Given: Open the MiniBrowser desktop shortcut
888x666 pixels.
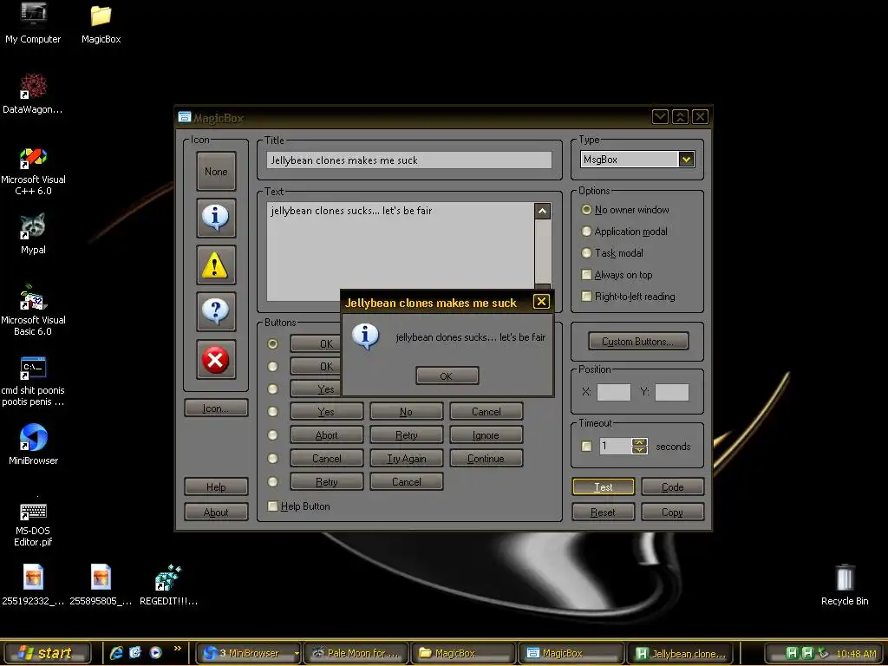Looking at the screenshot, I should (x=33, y=445).
